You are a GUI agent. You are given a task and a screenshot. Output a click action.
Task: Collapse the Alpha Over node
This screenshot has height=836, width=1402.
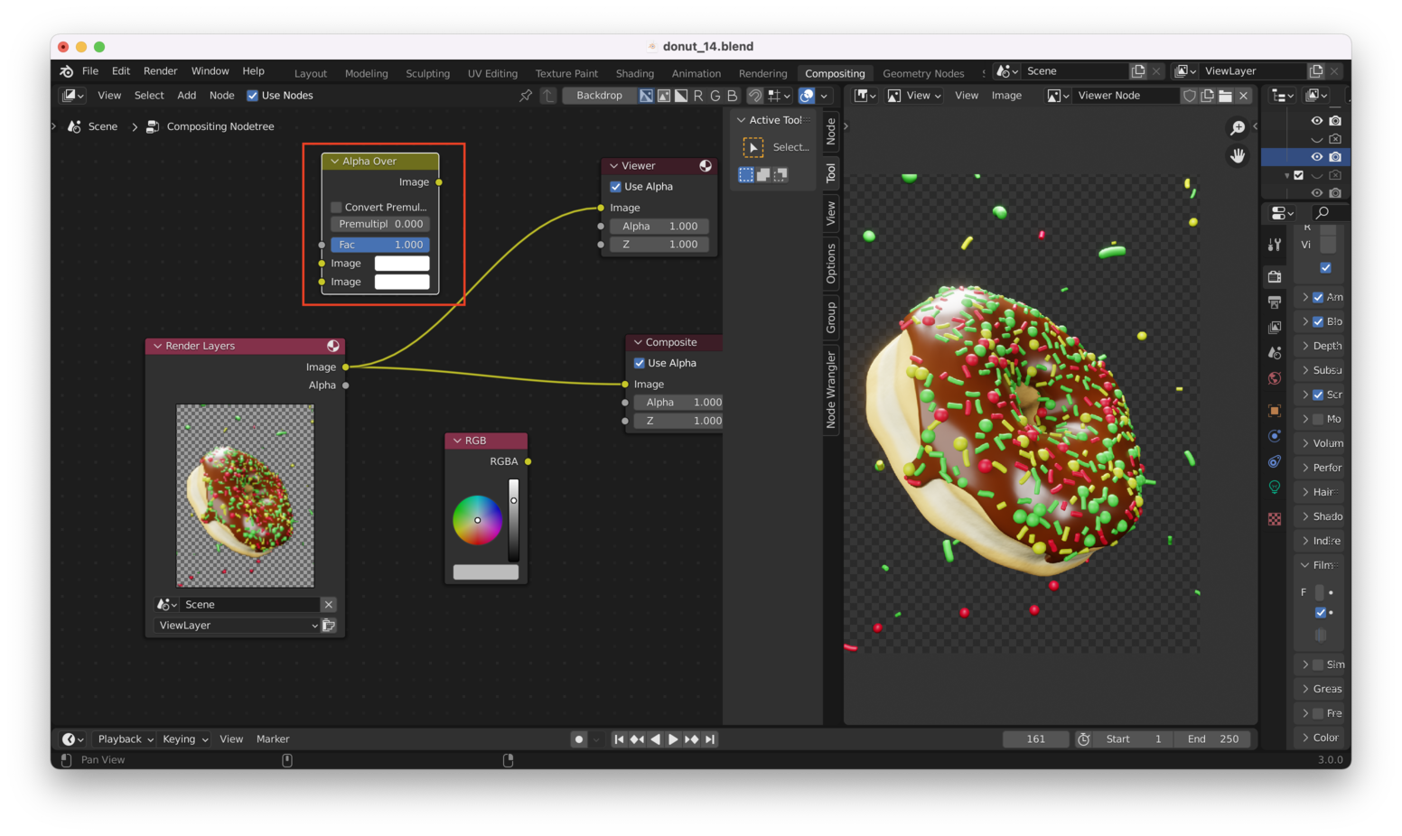334,162
